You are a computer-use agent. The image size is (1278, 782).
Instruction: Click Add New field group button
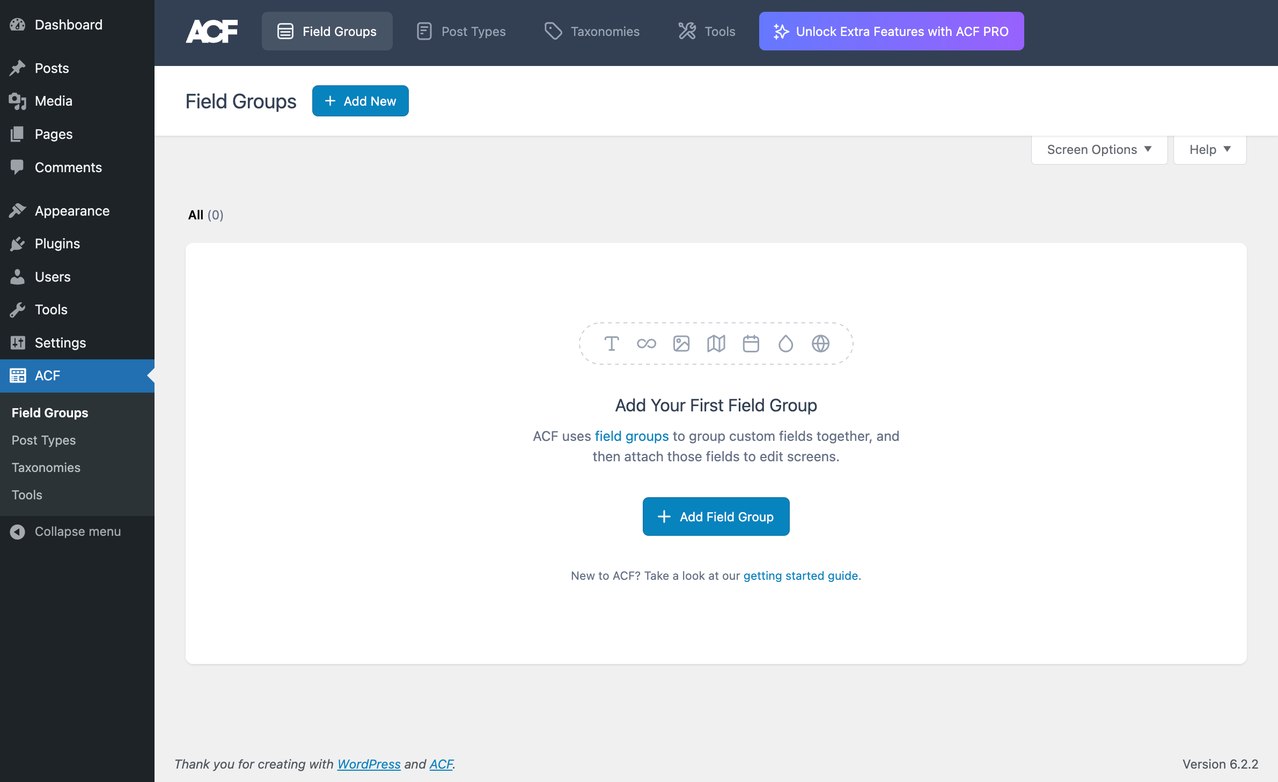tap(359, 100)
